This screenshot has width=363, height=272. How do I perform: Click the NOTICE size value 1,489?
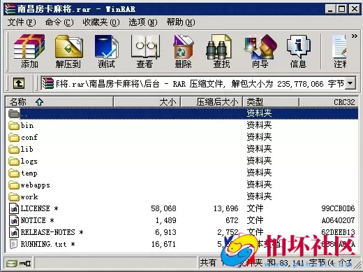pyautogui.click(x=166, y=220)
